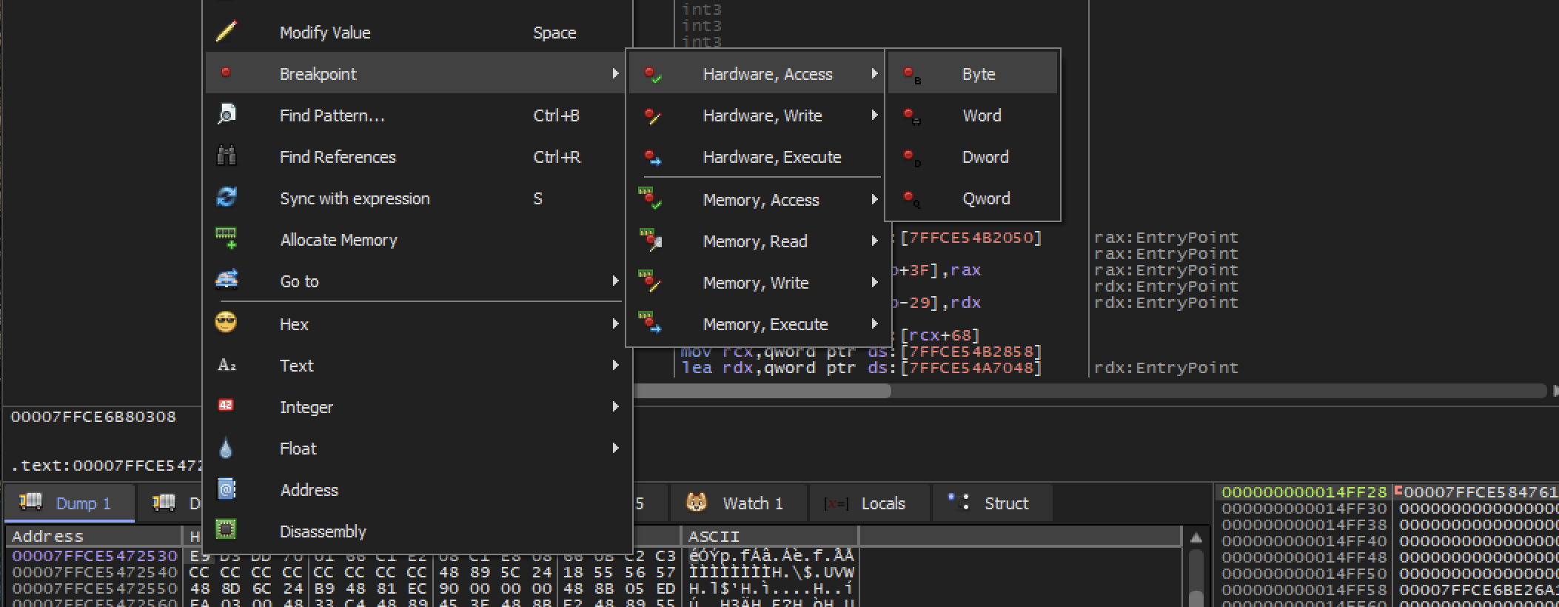This screenshot has width=1559, height=607.
Task: Click the Modify Value pencil icon
Action: (x=226, y=31)
